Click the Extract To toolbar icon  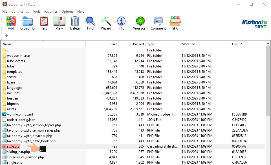(x=27, y=22)
